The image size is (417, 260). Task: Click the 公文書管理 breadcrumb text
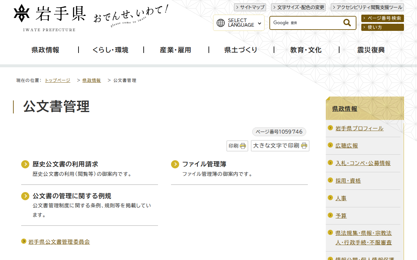pos(125,80)
